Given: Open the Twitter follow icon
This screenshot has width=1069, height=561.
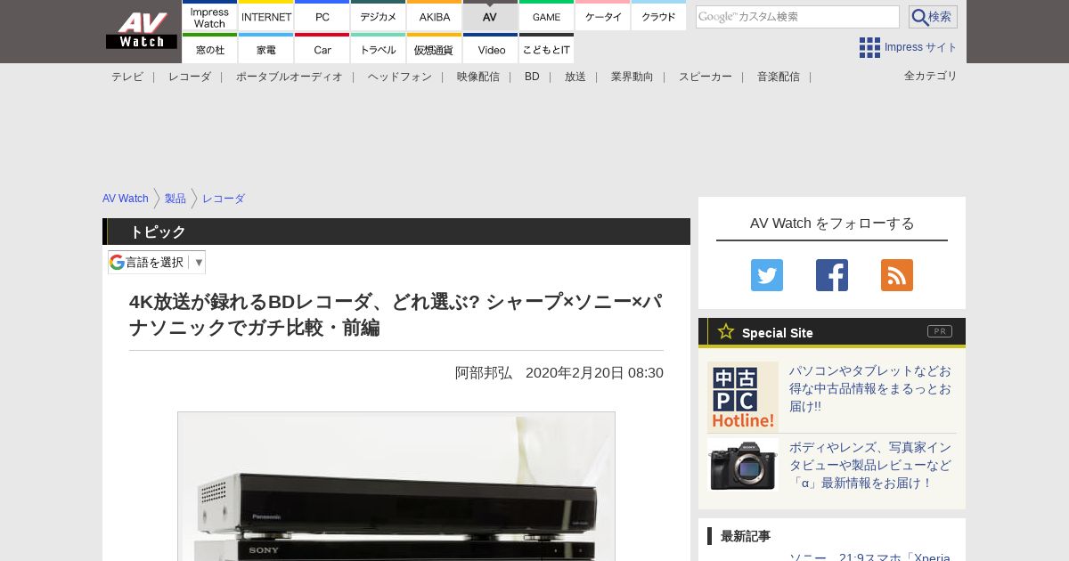Looking at the screenshot, I should point(767,275).
